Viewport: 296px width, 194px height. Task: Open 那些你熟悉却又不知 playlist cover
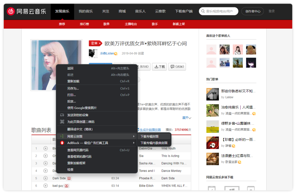click(x=213, y=94)
